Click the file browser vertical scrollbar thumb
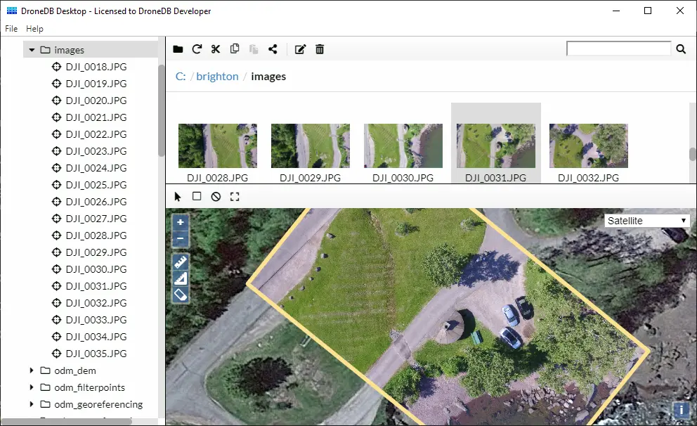This screenshot has height=426, width=697. coord(692,154)
